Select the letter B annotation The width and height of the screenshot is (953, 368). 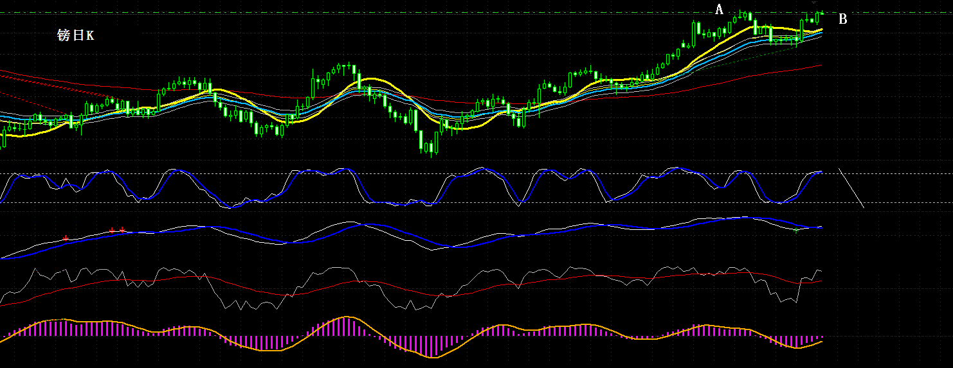click(x=843, y=19)
